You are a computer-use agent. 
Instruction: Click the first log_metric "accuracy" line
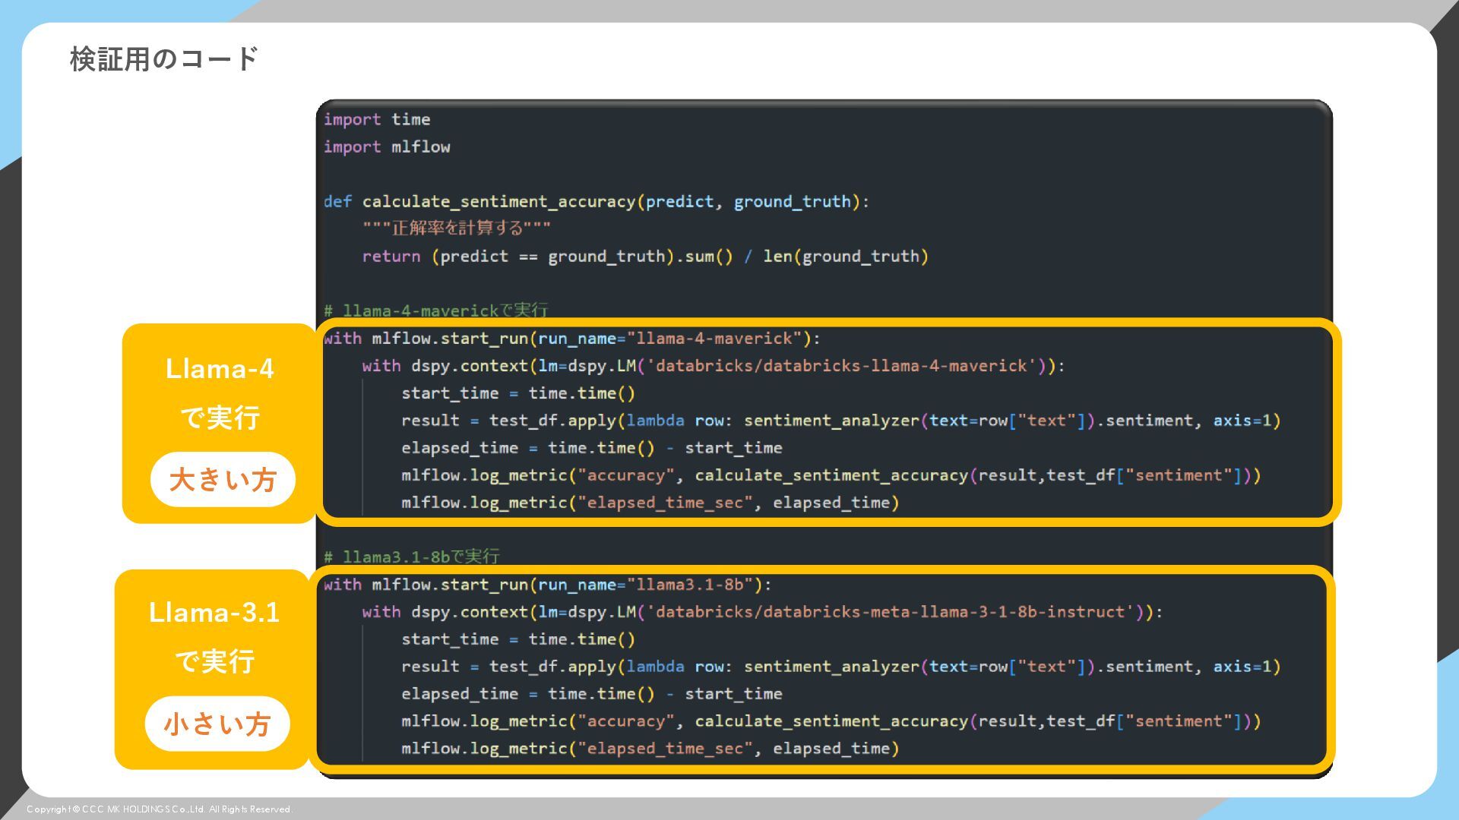point(831,475)
